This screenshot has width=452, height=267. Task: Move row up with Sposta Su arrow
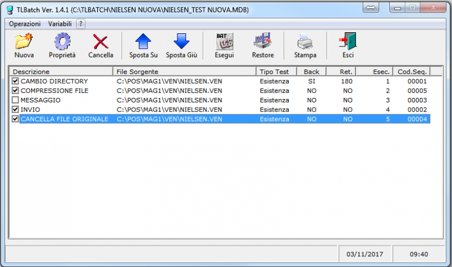[x=144, y=43]
